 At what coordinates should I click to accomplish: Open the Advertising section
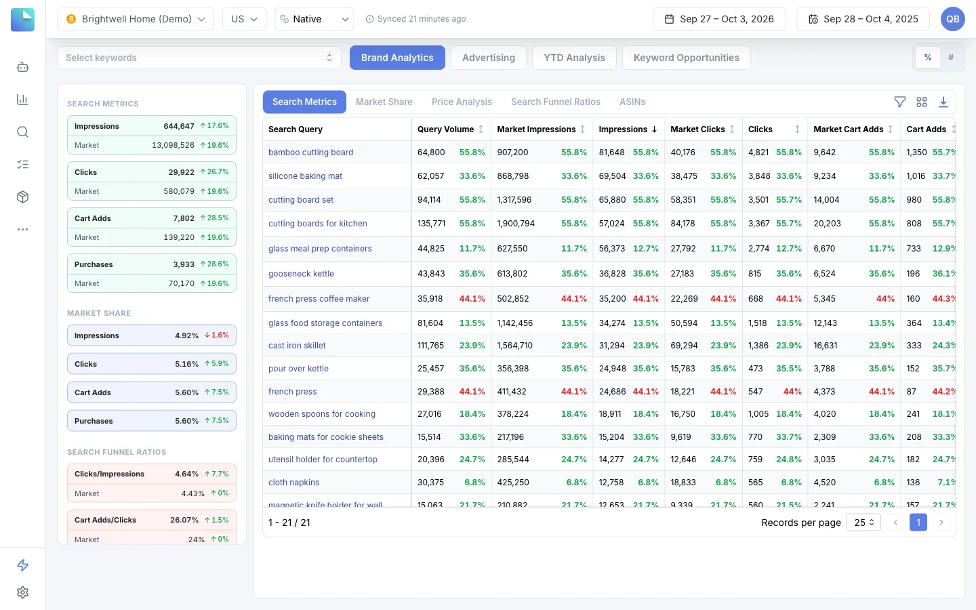489,58
